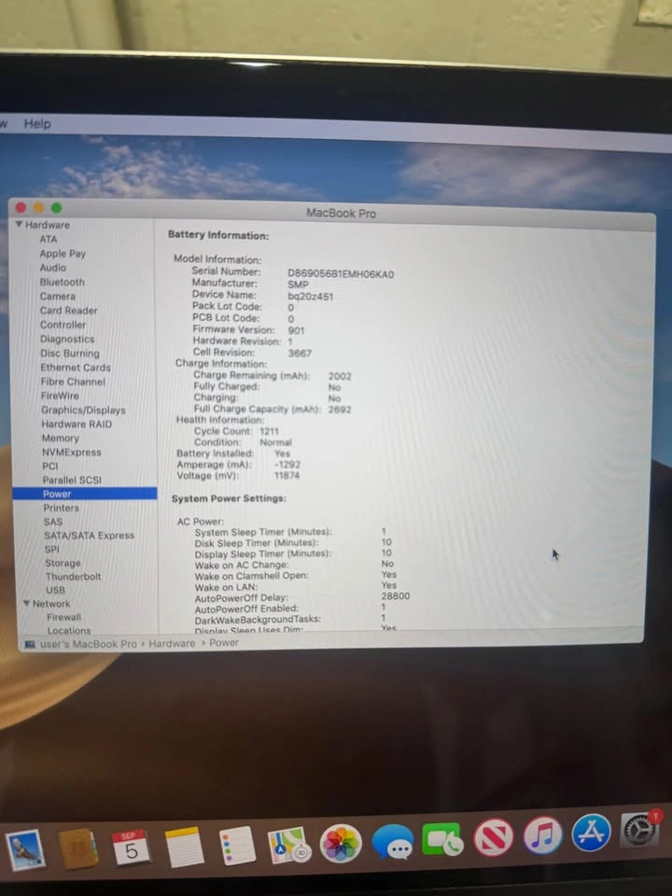Open News app in the Dock
This screenshot has width=672, height=896.
tap(493, 837)
